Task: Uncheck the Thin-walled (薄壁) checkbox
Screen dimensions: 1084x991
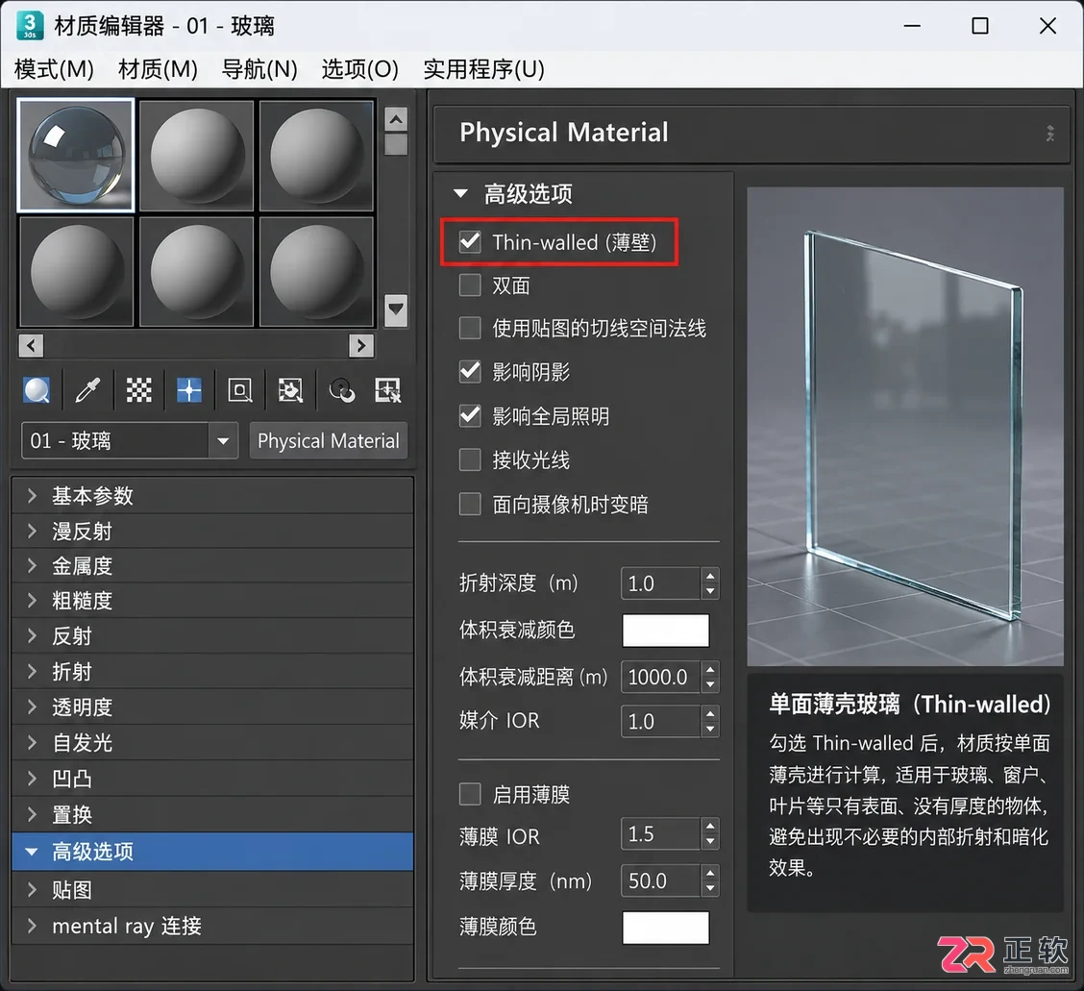Action: coord(470,242)
